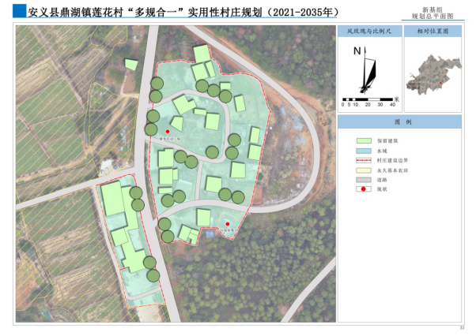Click the blue 水域 legend swatch
Image resolution: width=476 pixels, height=336 pixels.
(x=363, y=149)
